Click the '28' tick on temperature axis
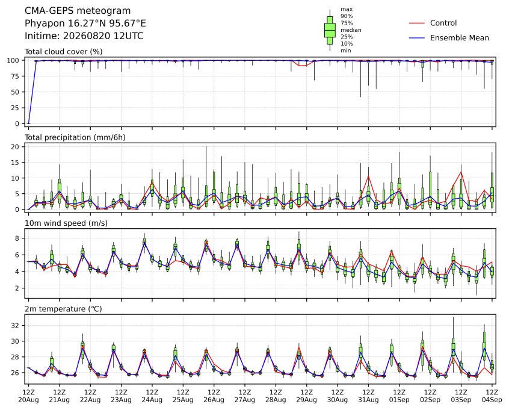509x410 pixels. (15, 357)
